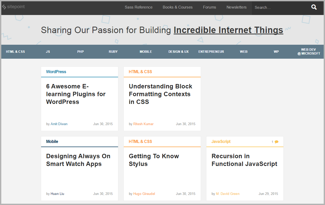Screen dimensions: 325x205
Task: Open Web Dev @ Microsoft category
Action: tap(309, 52)
